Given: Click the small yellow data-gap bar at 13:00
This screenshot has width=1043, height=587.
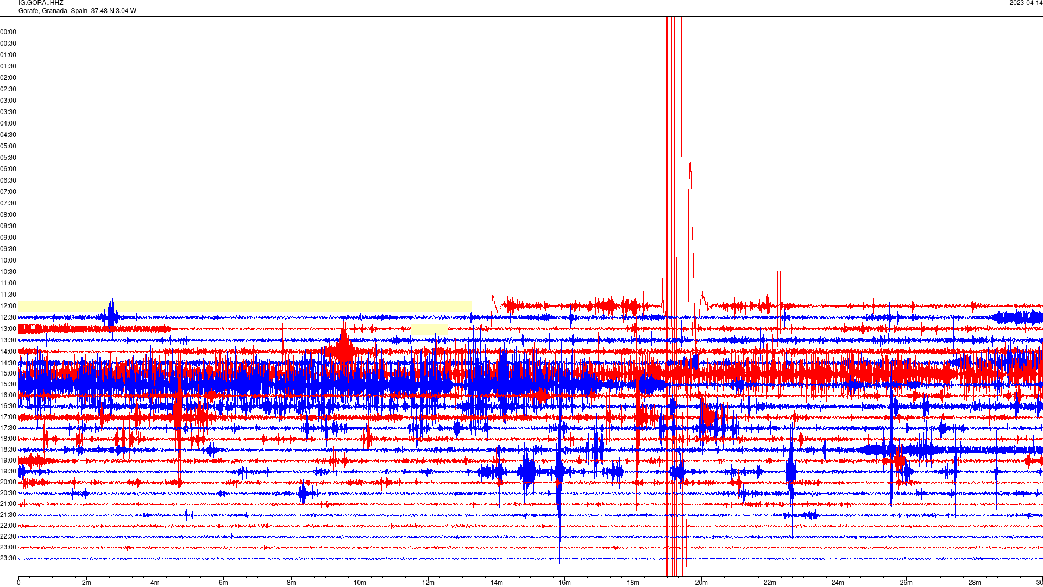Looking at the screenshot, I should click(x=429, y=329).
